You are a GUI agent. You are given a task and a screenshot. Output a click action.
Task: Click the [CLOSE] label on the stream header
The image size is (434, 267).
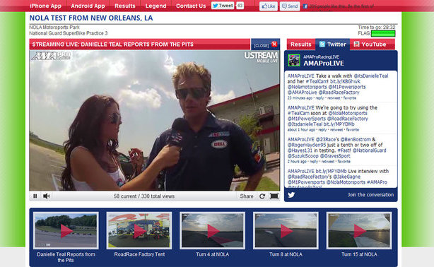click(x=262, y=45)
